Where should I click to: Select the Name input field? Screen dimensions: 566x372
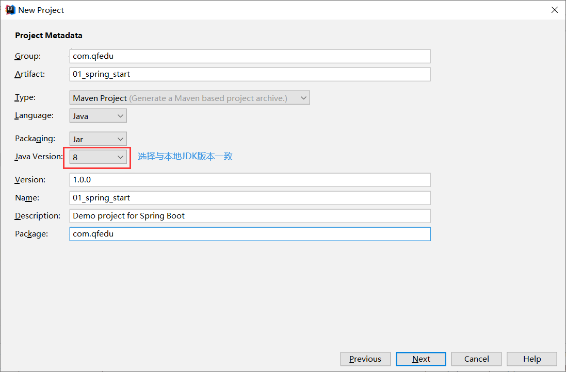click(250, 198)
